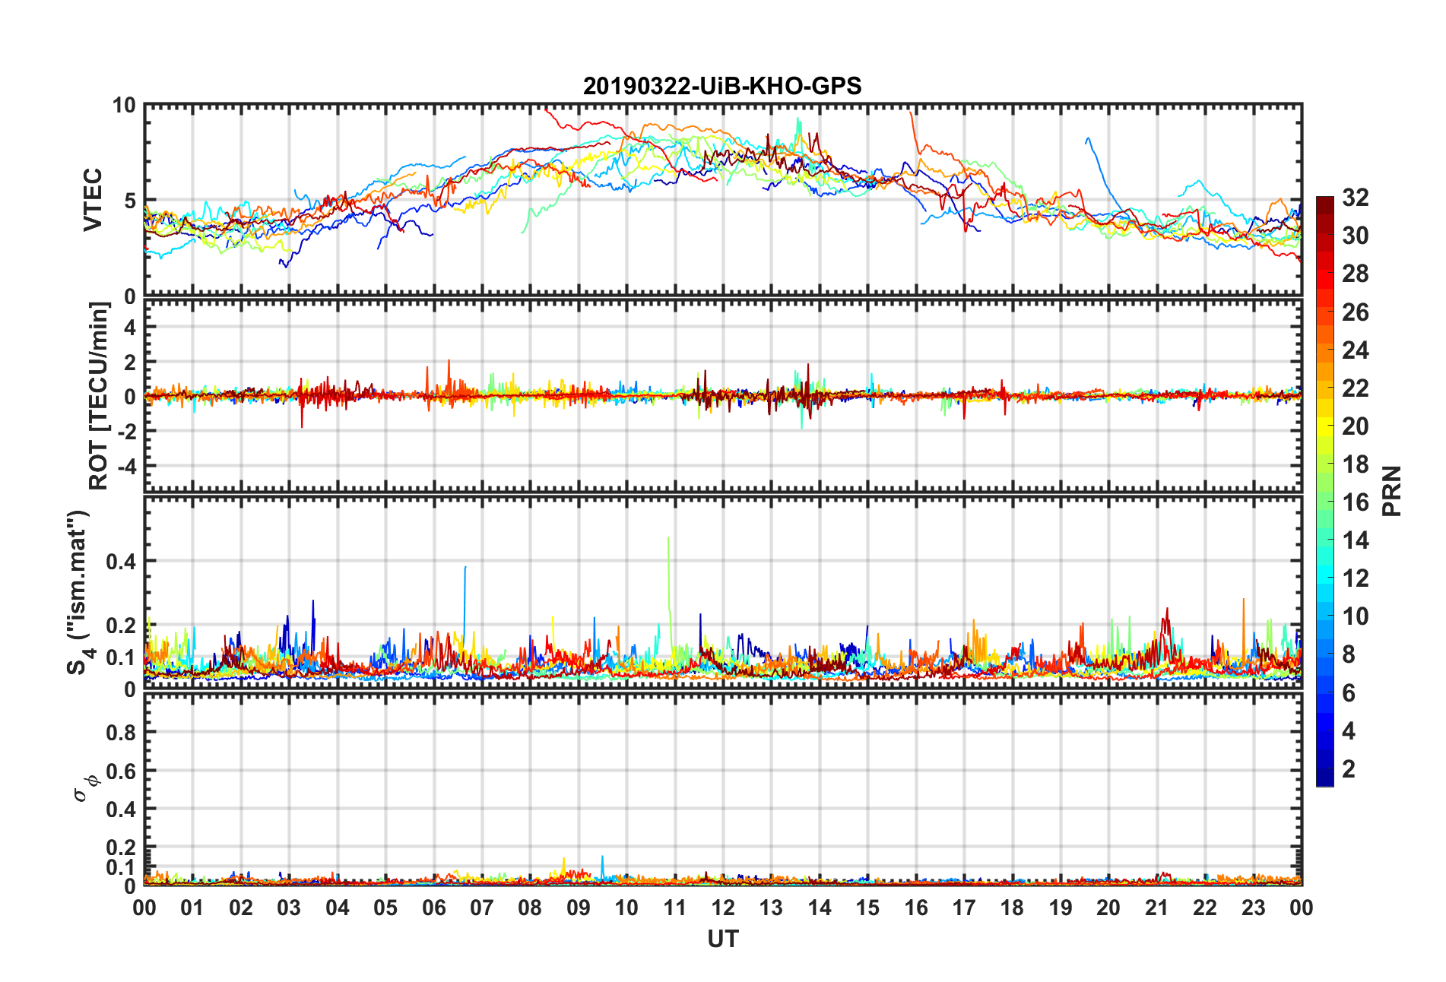Click x-axis hour tick 21
The height and width of the screenshot is (982, 1446).
[x=1157, y=908]
